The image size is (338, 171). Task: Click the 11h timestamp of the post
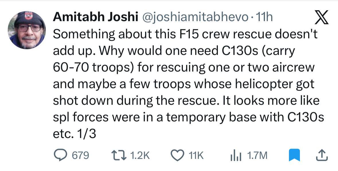tap(264, 17)
